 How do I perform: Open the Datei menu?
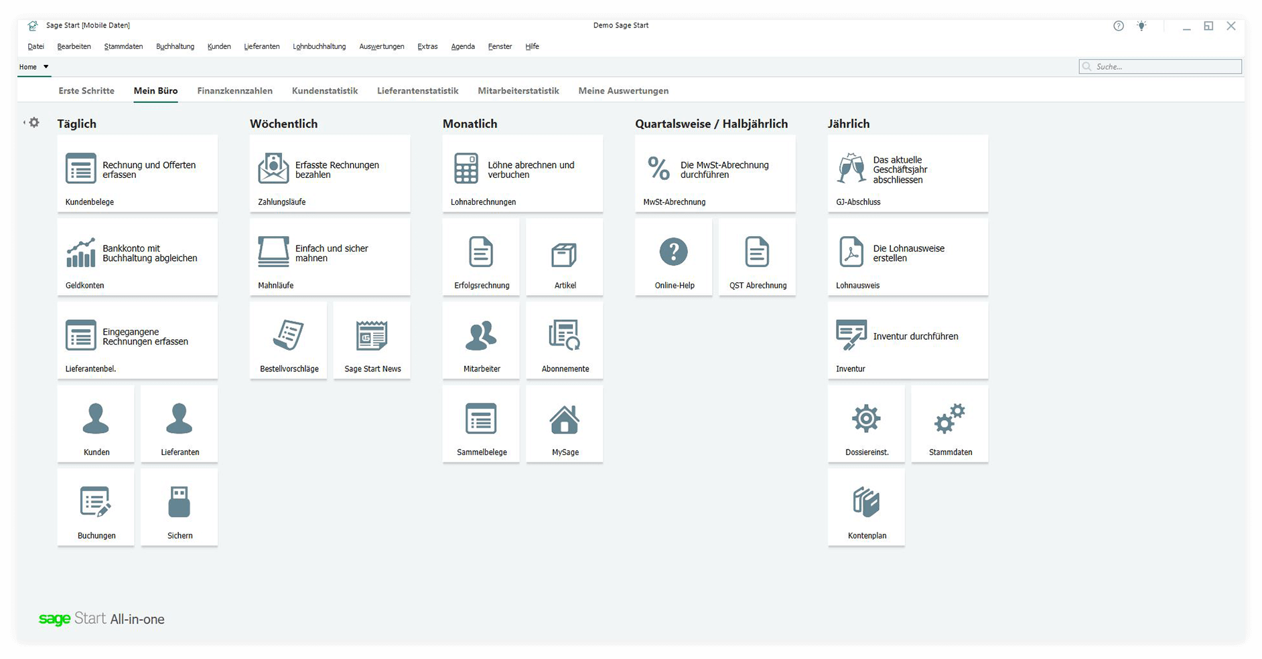click(x=36, y=47)
